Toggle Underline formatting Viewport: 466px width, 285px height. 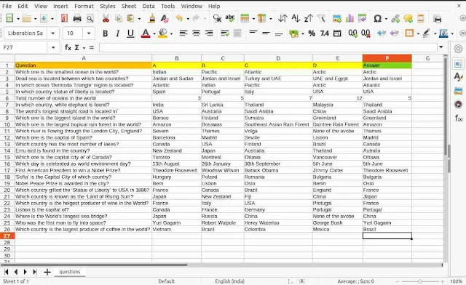[130, 33]
